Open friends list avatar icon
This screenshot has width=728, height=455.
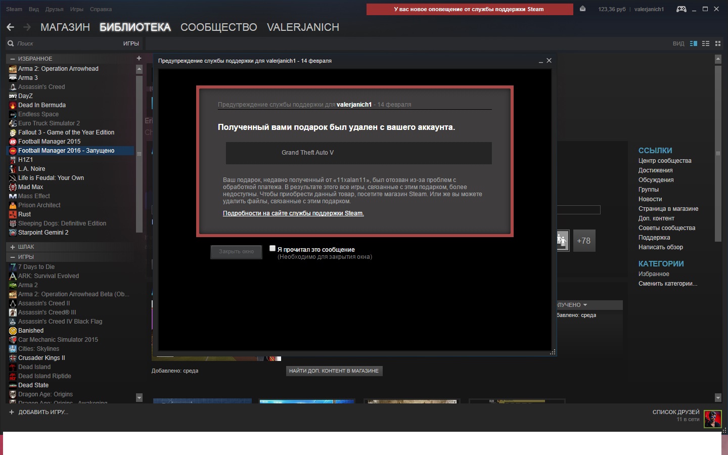click(713, 419)
